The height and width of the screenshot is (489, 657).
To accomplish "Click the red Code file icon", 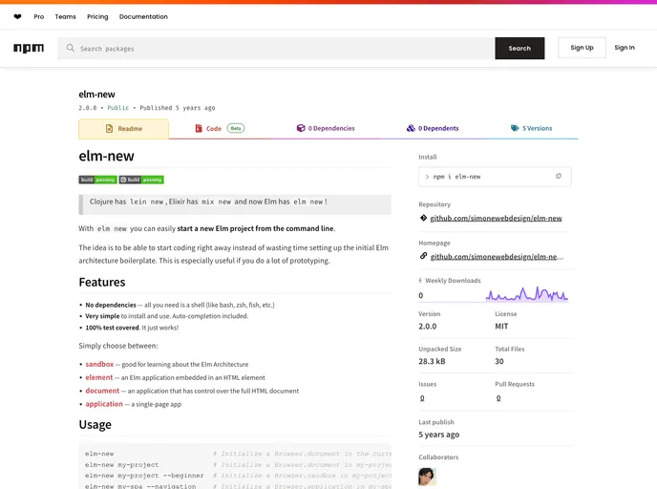I will tap(199, 128).
